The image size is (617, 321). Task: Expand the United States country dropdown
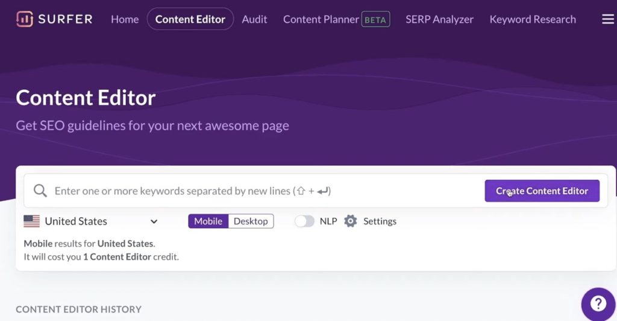pos(91,221)
